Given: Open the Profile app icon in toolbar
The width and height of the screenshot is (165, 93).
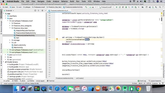Looking at the screenshot, I should (x=132, y=7).
